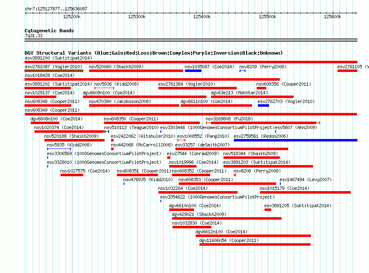Click esv2761364 (Vogler2010) label

[x=187, y=84]
